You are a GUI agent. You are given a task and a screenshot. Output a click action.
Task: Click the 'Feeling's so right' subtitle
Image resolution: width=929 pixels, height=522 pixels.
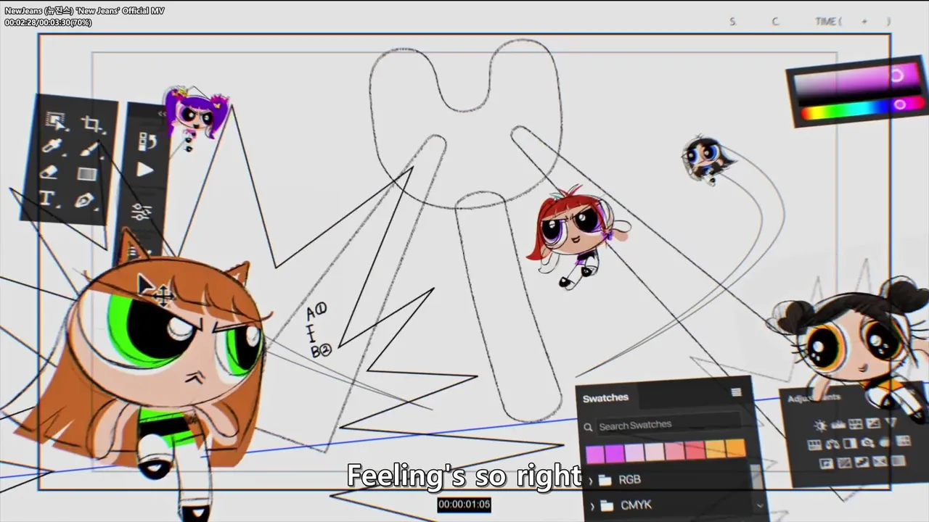[464, 476]
